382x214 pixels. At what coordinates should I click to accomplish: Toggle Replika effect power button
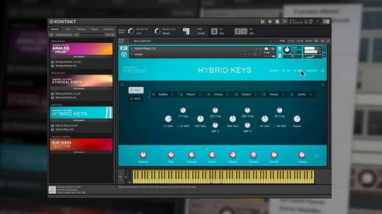[x=153, y=95]
